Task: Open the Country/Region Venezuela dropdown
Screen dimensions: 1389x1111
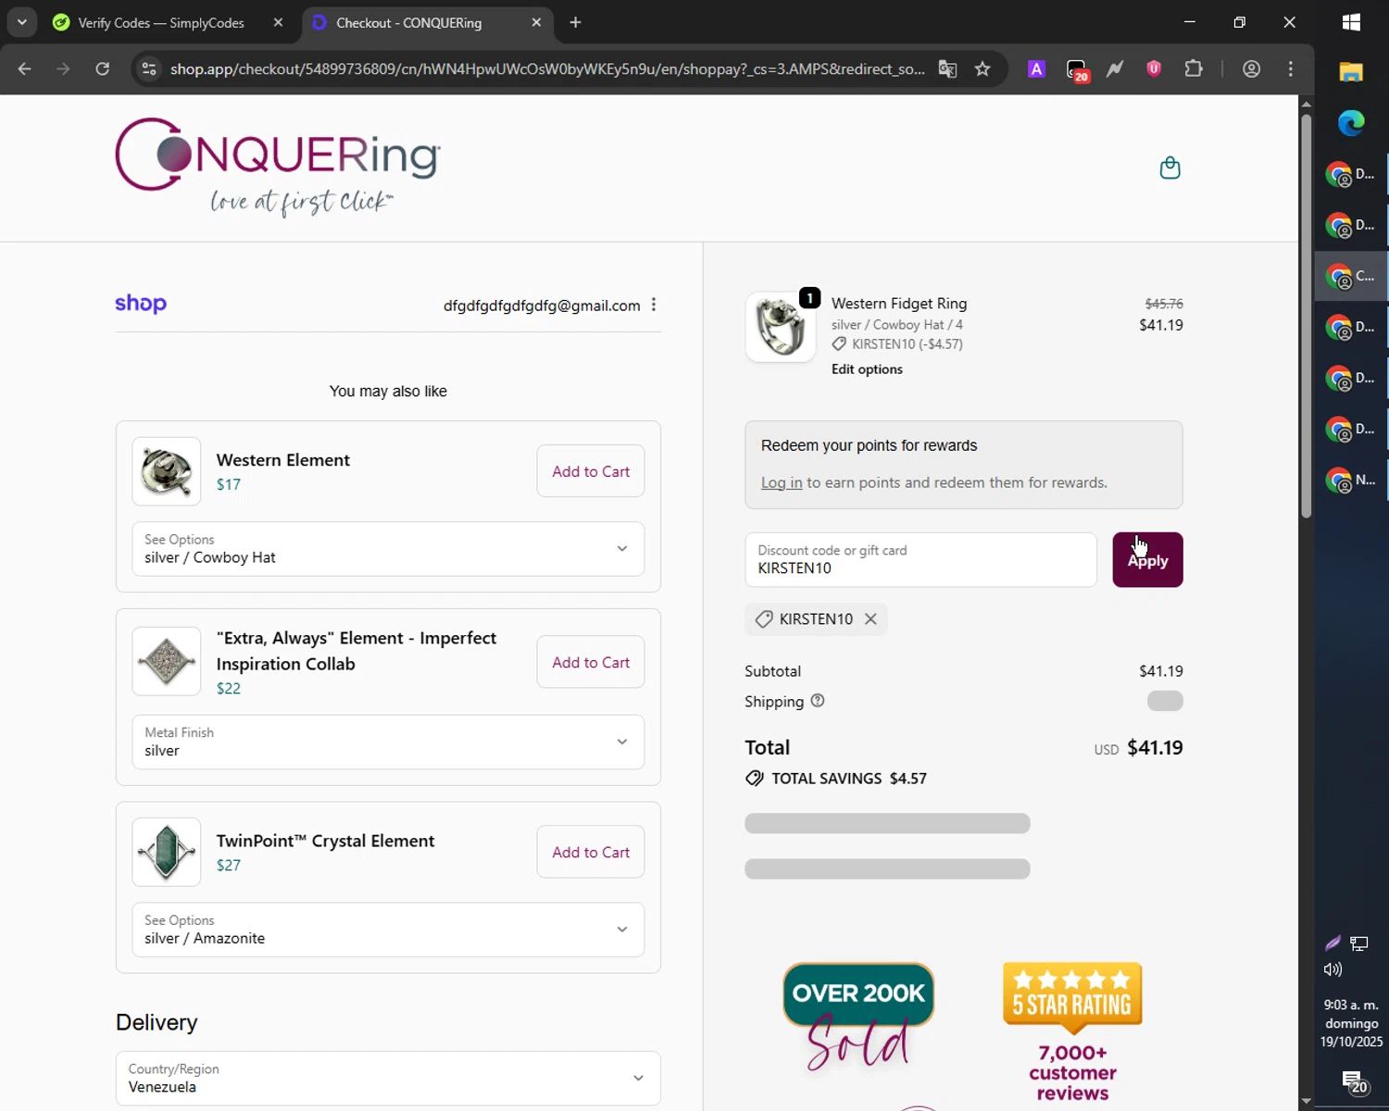Action: click(388, 1078)
